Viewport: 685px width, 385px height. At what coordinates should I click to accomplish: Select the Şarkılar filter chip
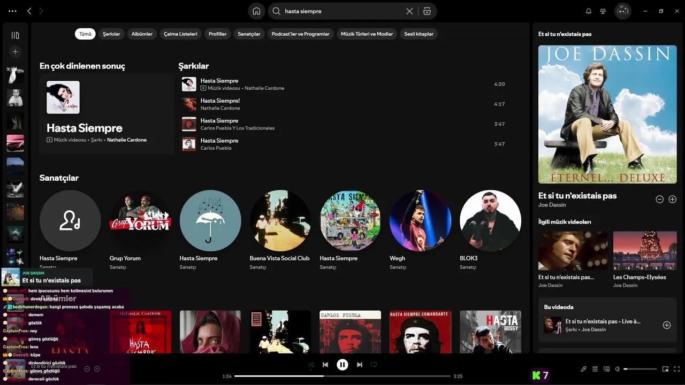tap(111, 34)
